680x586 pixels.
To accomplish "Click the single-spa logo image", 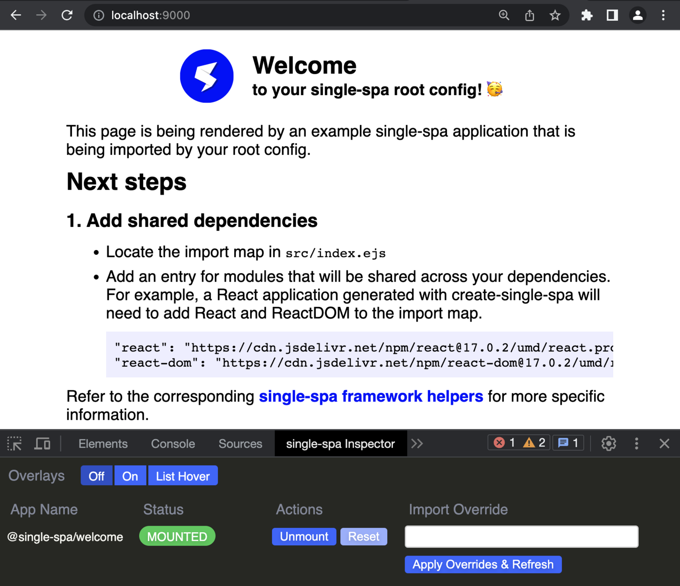I will tap(207, 76).
